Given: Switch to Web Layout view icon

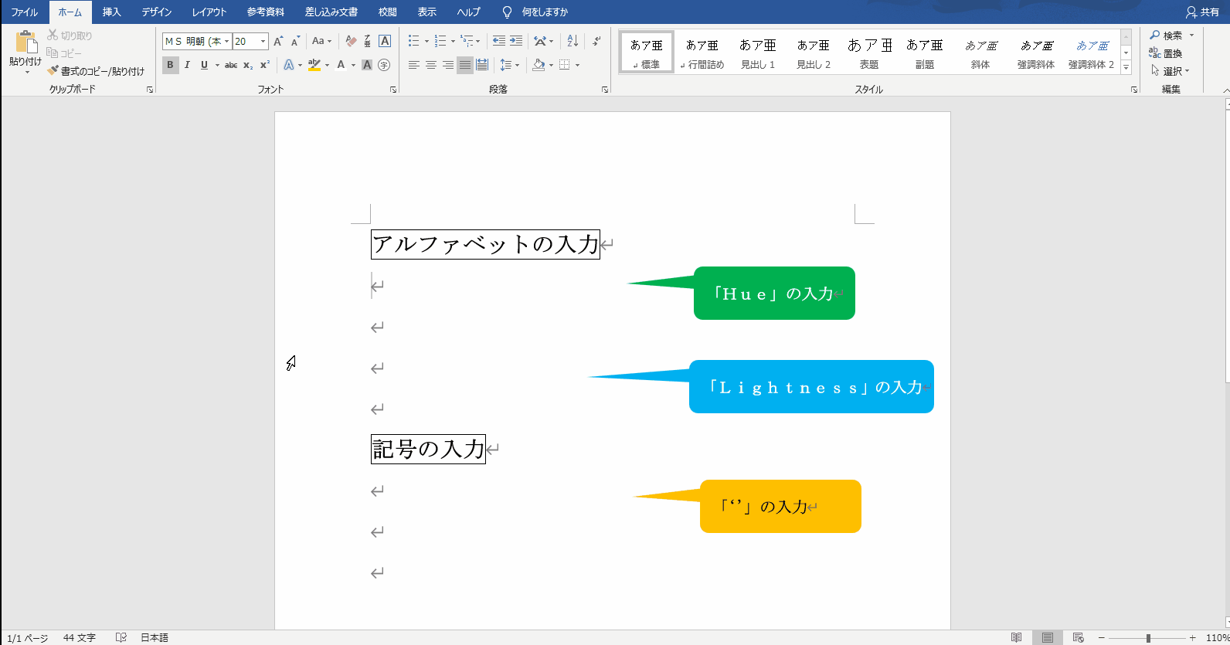Looking at the screenshot, I should click(1078, 637).
